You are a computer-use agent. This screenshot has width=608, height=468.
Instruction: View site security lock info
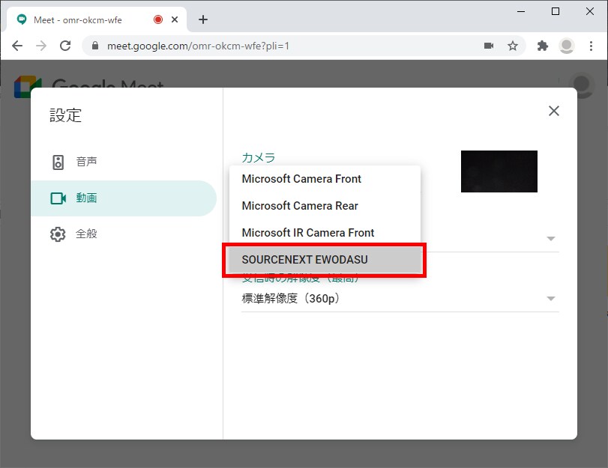pos(95,46)
